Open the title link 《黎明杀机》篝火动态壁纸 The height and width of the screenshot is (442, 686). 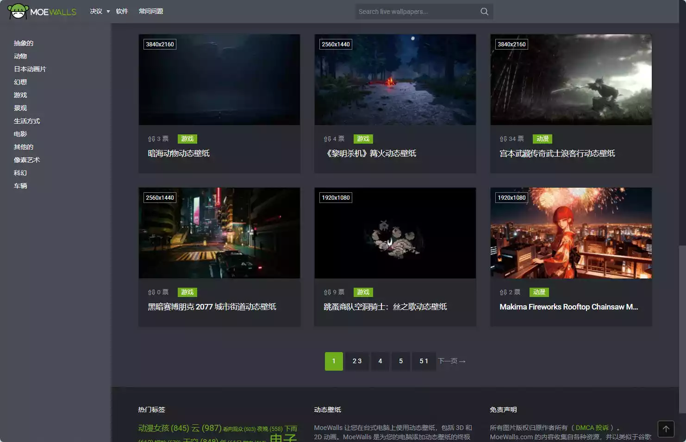(370, 153)
